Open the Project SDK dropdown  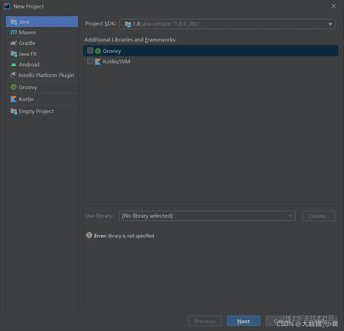click(227, 24)
